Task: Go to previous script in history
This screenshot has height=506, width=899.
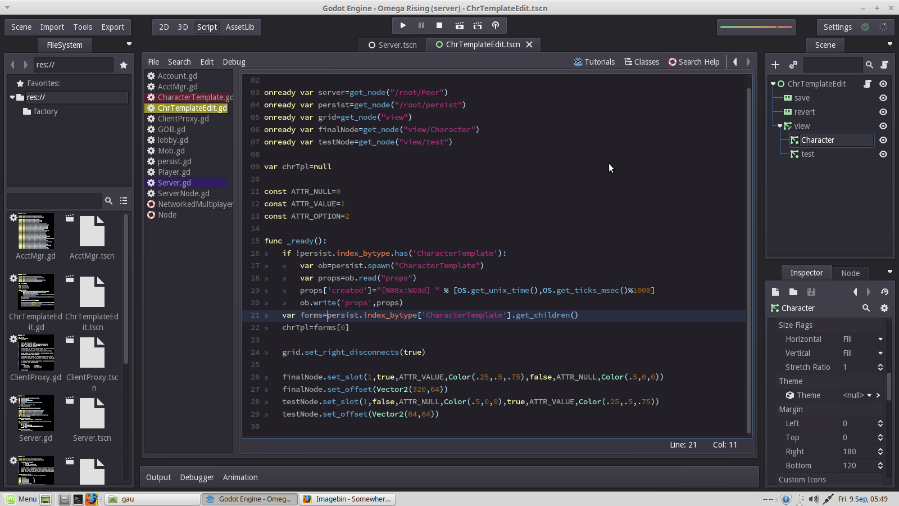Action: [735, 62]
